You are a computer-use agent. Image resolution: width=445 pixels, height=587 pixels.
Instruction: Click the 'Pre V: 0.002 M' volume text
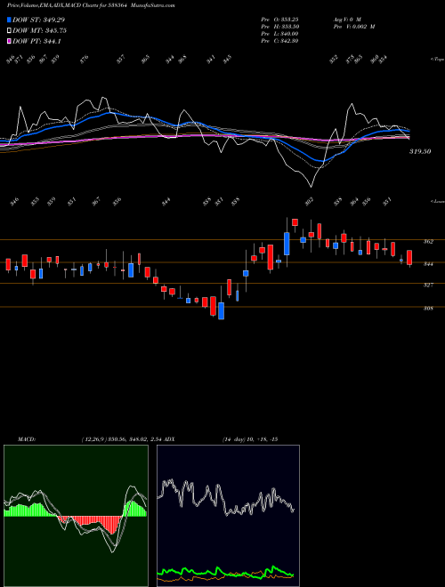354,27
